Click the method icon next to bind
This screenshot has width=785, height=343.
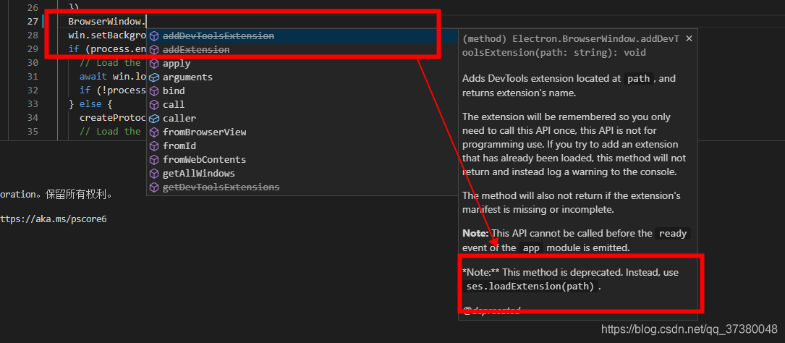tap(154, 90)
